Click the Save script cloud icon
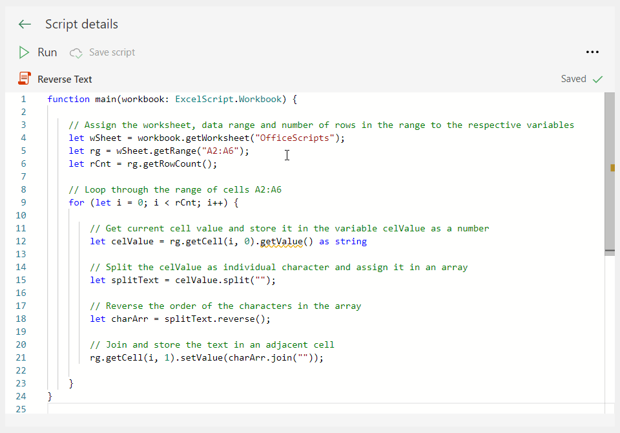This screenshot has height=433, width=620. [76, 52]
